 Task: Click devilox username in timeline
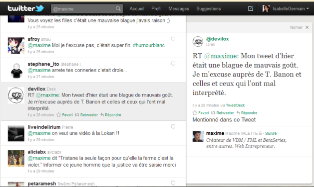pos(36,89)
